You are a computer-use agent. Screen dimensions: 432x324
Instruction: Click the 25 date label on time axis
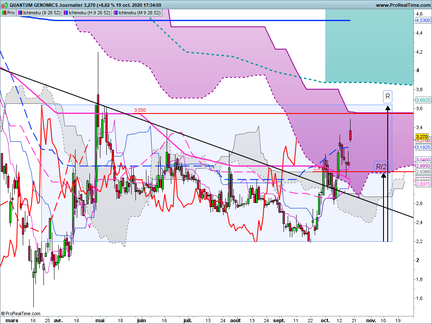click(47, 321)
